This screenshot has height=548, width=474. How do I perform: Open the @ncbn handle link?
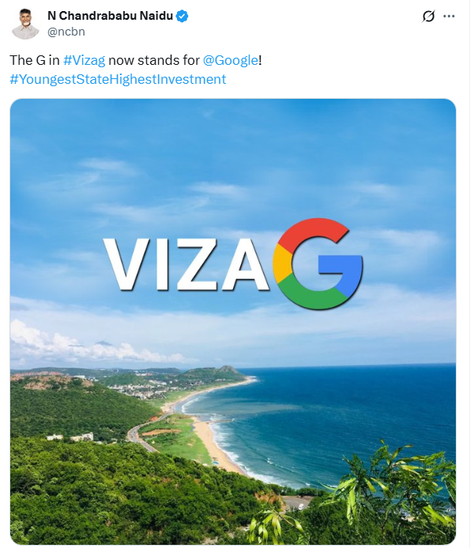[66, 32]
